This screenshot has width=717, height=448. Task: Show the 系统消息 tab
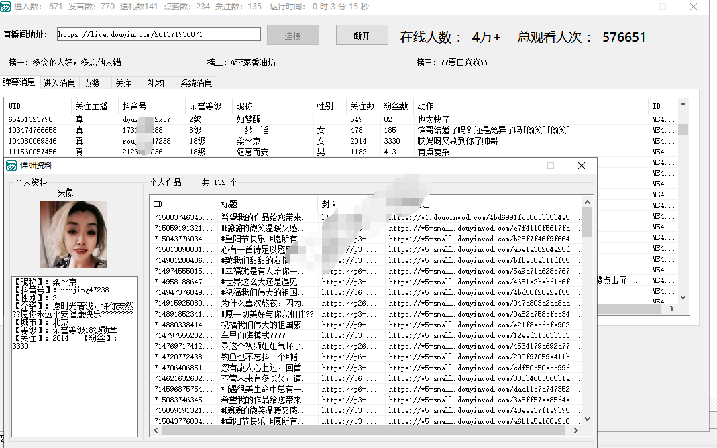click(196, 83)
